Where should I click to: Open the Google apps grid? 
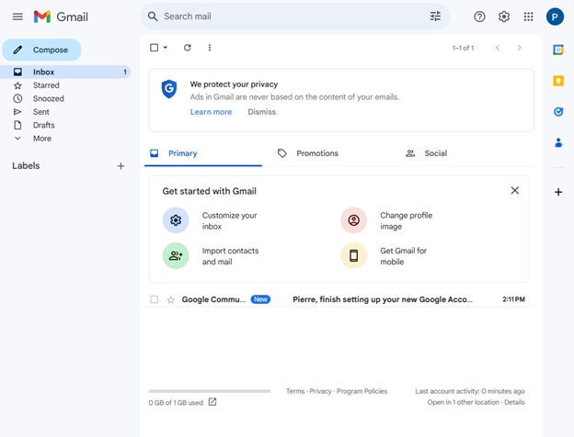tap(528, 17)
